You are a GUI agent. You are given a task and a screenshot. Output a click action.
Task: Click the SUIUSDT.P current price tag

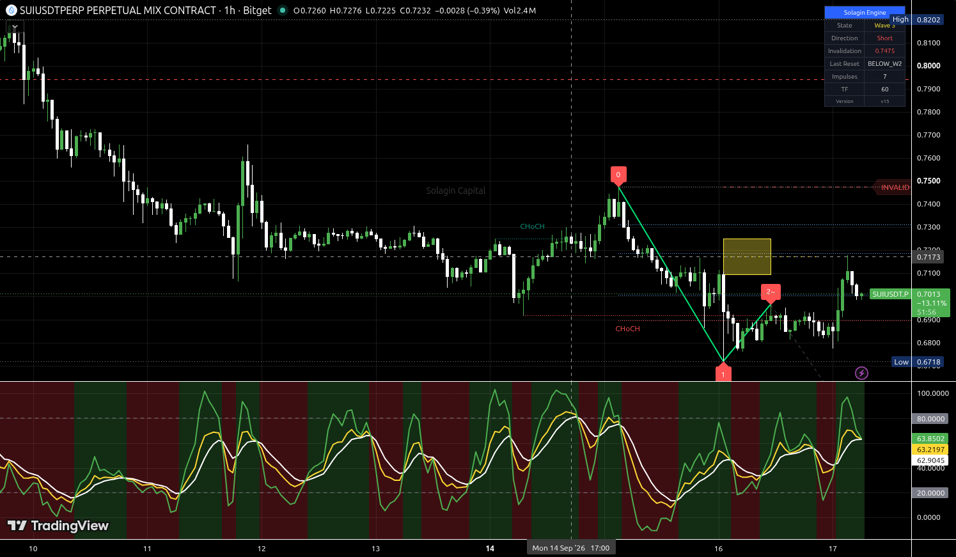point(890,294)
